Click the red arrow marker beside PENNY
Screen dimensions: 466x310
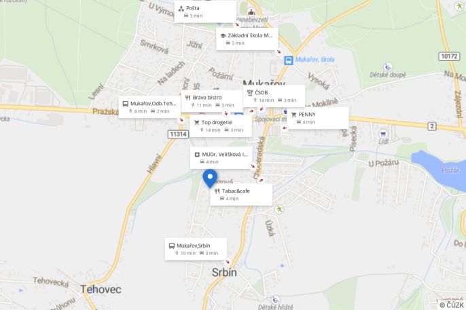coord(285,128)
